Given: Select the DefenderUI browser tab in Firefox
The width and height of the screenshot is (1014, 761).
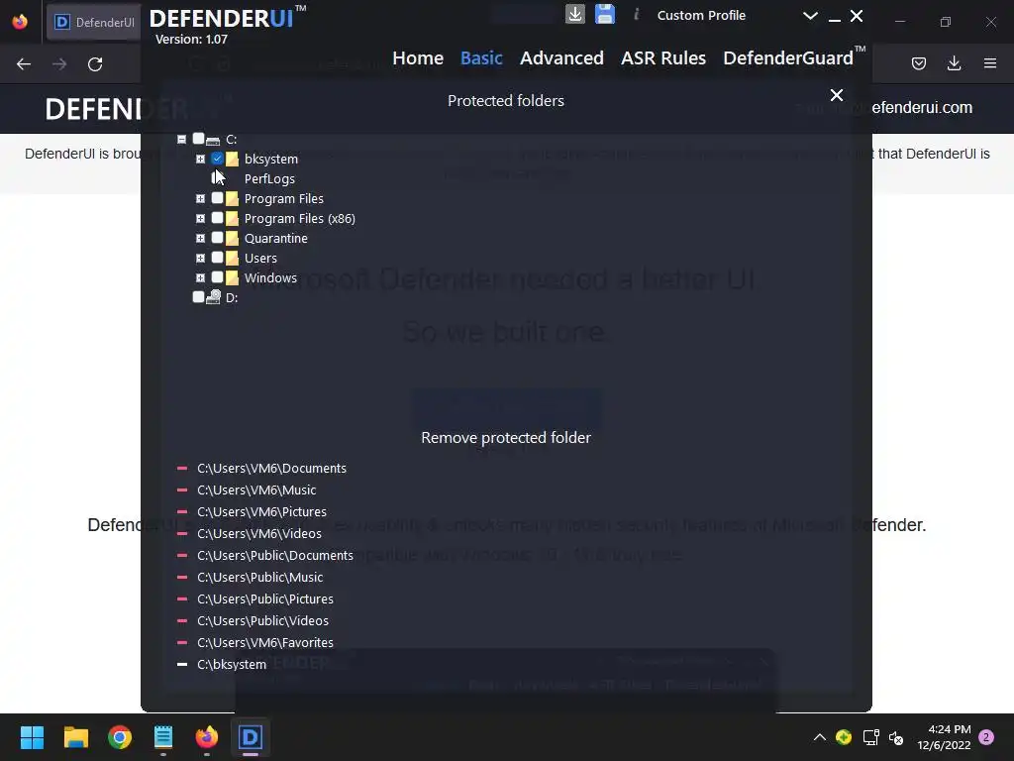Looking at the screenshot, I should (x=94, y=22).
